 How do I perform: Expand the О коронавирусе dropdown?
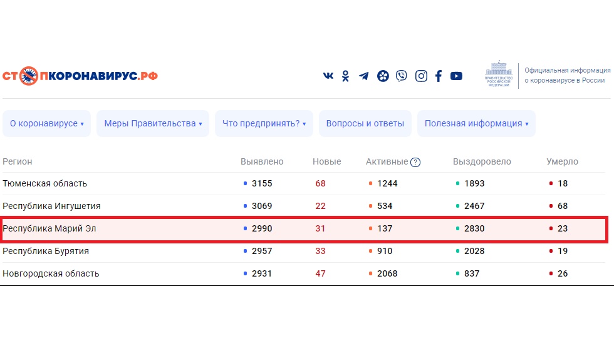point(47,124)
